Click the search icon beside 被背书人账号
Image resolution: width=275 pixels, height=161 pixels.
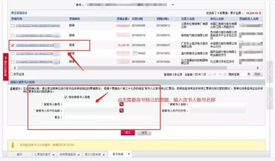coord(121,104)
